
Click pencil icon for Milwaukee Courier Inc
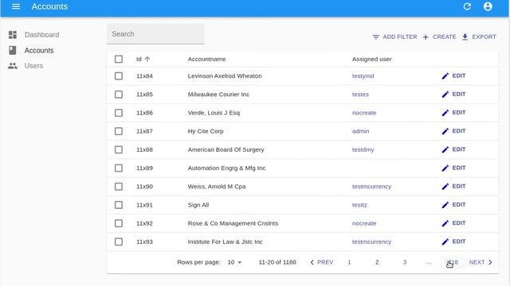pos(445,95)
